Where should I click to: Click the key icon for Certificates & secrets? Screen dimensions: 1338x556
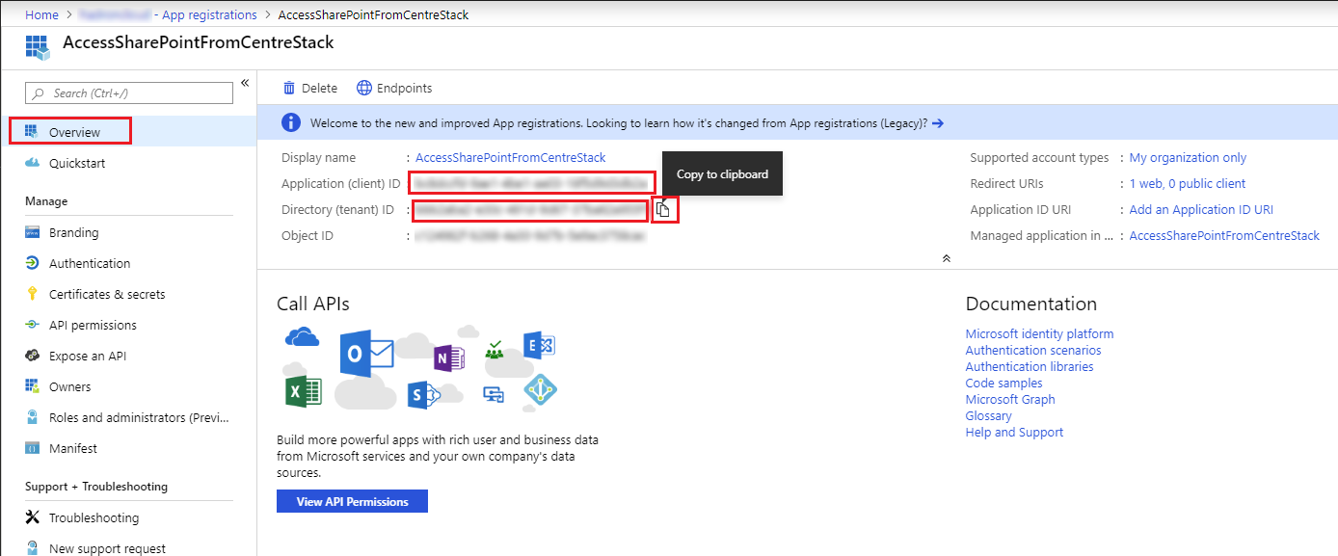[x=32, y=294]
